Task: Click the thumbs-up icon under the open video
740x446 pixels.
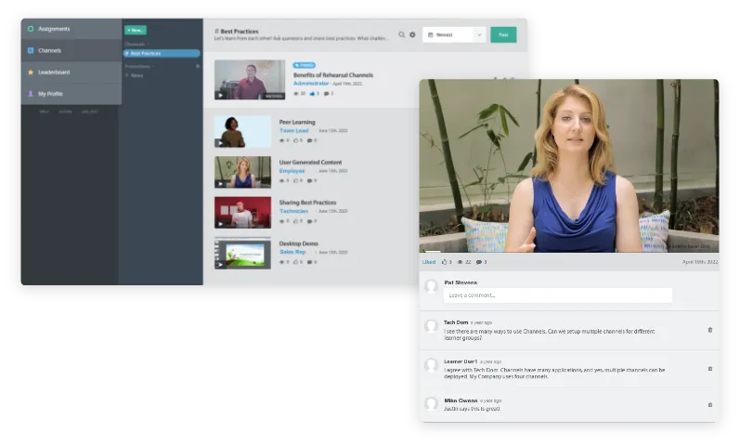Action: click(x=446, y=262)
